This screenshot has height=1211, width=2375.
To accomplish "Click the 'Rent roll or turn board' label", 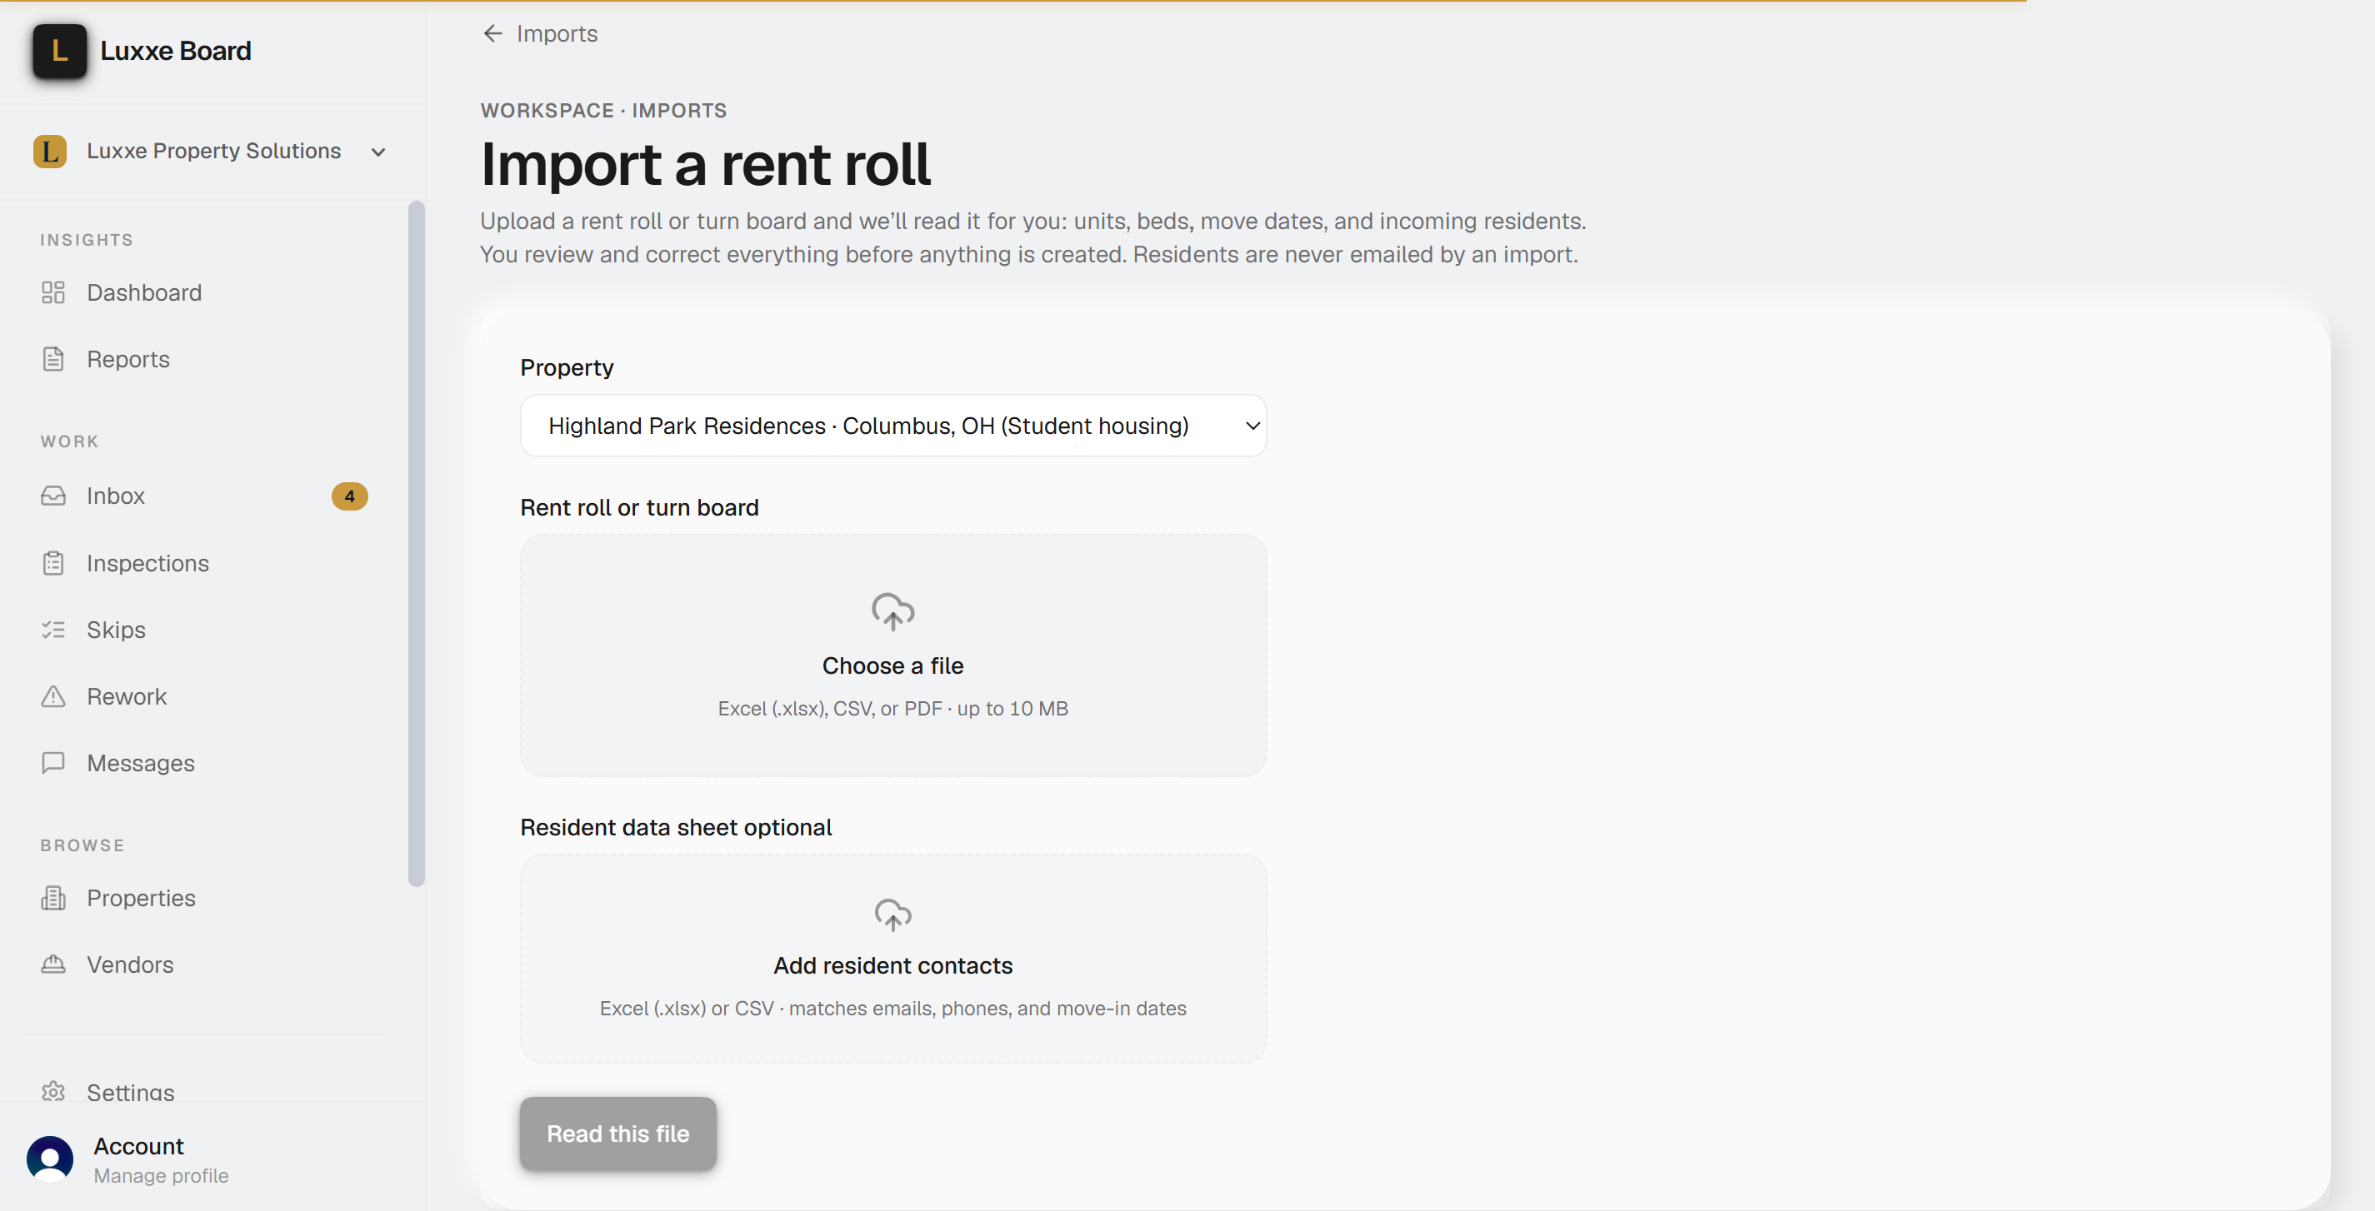I will click(x=639, y=508).
